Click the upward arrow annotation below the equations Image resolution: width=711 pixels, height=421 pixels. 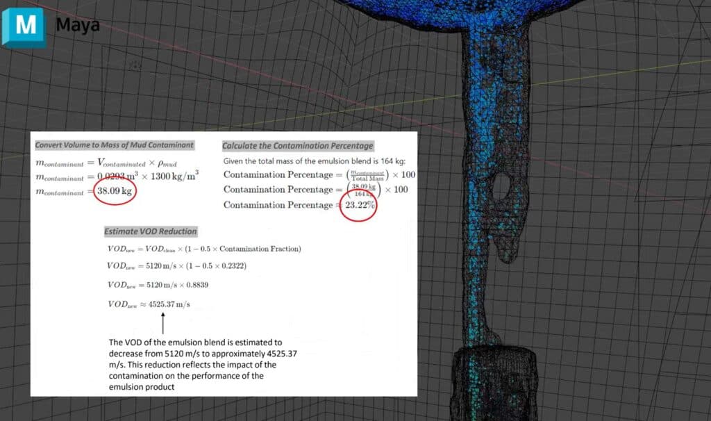(x=164, y=323)
